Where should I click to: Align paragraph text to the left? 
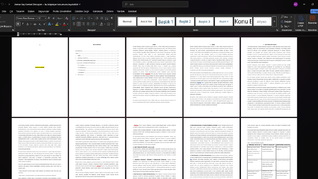click(74, 24)
